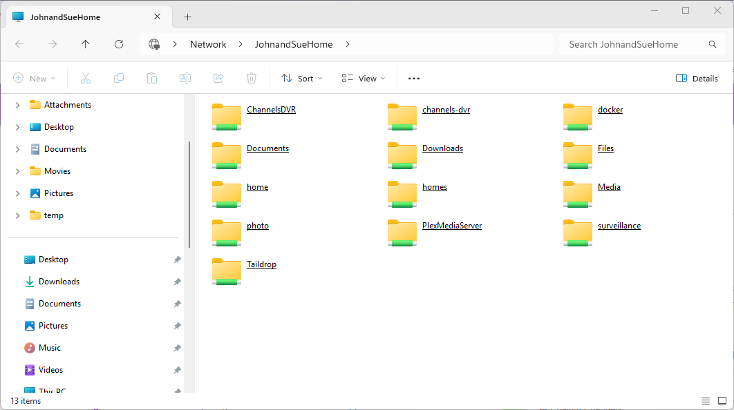The image size is (734, 410).
Task: Click the Paste clipboard icon
Action: (152, 78)
